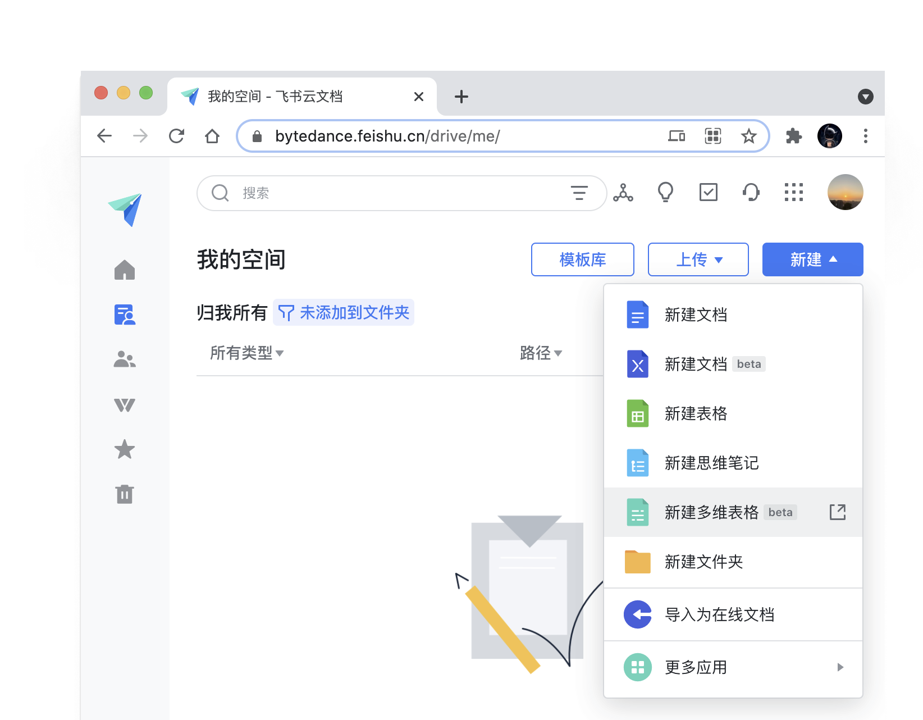This screenshot has width=923, height=720.
Task: Expand the 上传 upload dropdown
Action: coord(698,259)
